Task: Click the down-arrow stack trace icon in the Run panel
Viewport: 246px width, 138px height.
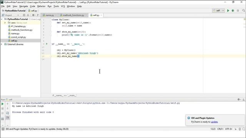Action: [x=7, y=108]
